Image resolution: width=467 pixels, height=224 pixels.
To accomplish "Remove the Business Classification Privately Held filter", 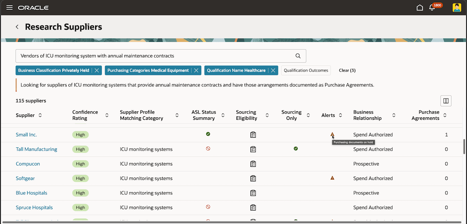I will [x=97, y=70].
